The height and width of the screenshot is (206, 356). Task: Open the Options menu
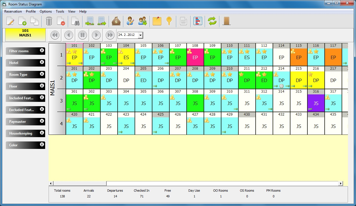coord(46,11)
